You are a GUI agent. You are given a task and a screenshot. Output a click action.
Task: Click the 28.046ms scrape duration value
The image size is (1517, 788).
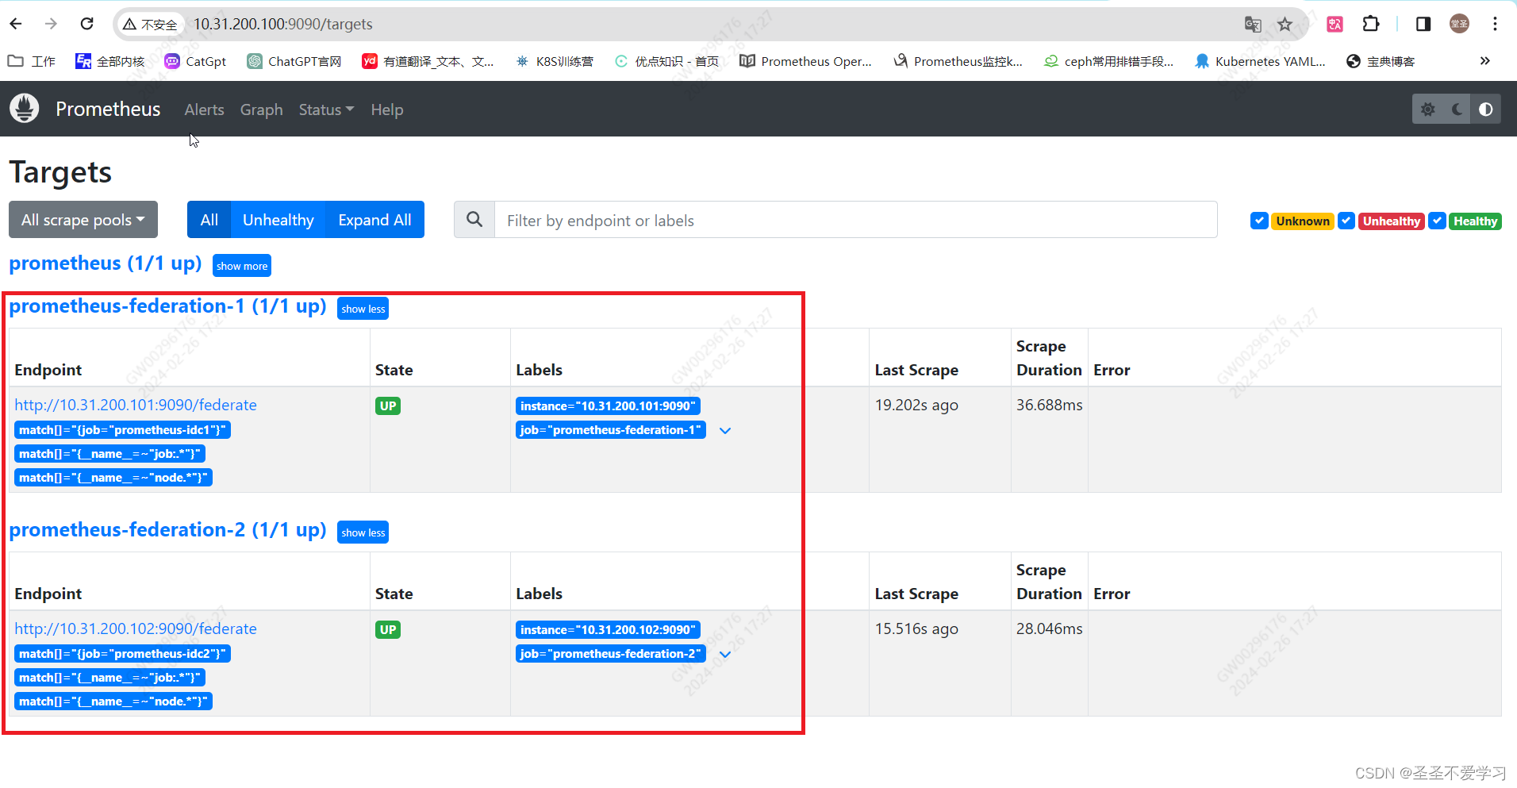point(1049,628)
